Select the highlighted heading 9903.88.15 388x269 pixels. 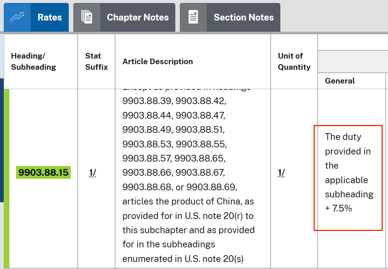tap(43, 173)
